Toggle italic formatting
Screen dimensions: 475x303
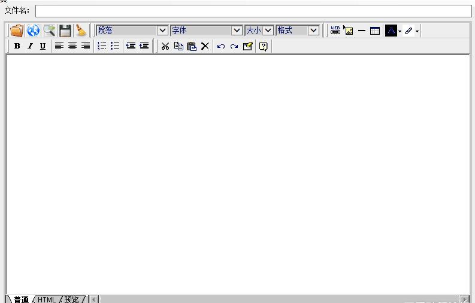point(30,46)
